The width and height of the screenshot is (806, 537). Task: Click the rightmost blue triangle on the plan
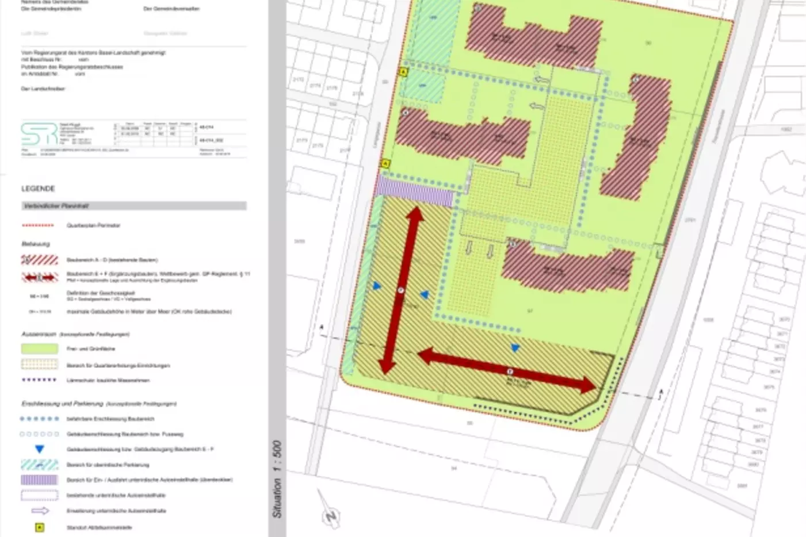[515, 348]
